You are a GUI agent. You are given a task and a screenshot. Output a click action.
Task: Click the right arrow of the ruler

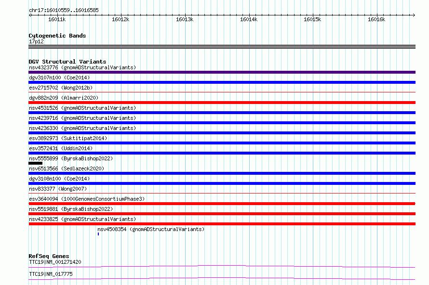tap(414, 15)
